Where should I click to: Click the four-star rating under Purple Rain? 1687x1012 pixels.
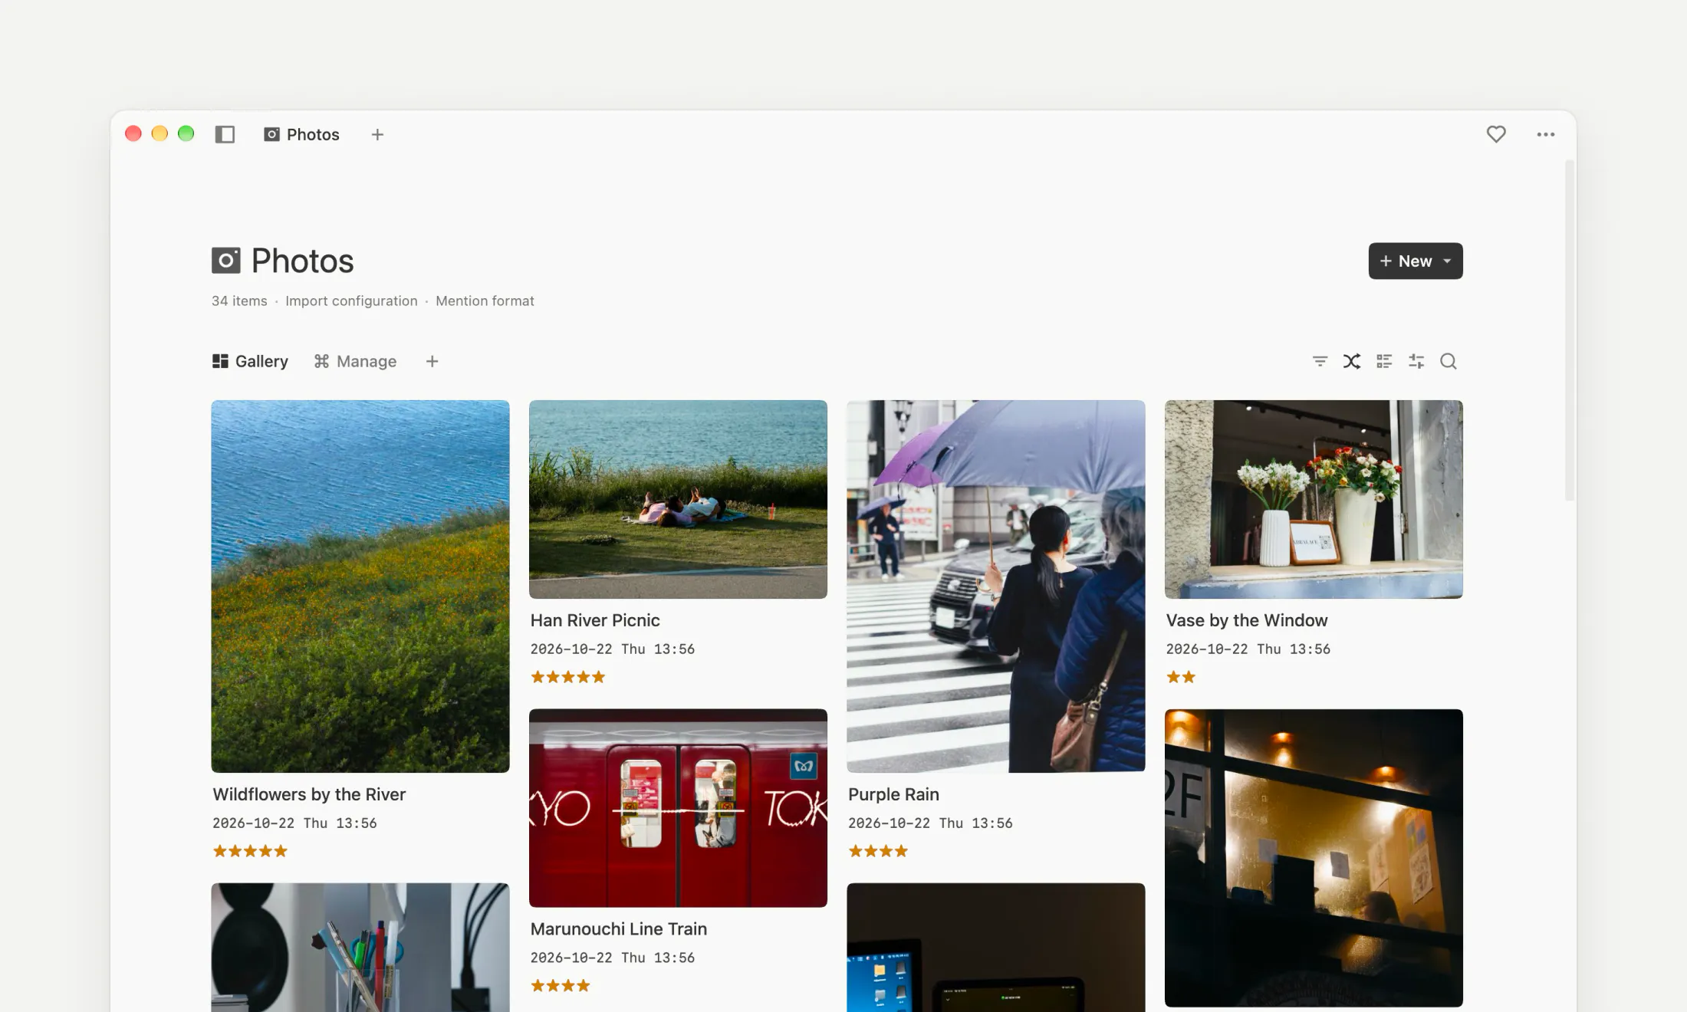pos(878,851)
